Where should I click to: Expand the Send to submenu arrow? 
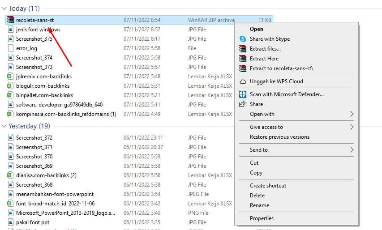(x=352, y=150)
